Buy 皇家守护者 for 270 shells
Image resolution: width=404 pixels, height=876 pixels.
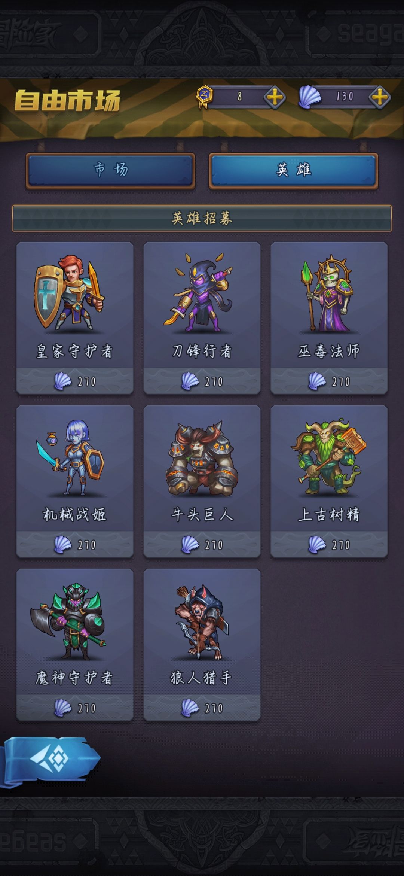click(x=75, y=381)
